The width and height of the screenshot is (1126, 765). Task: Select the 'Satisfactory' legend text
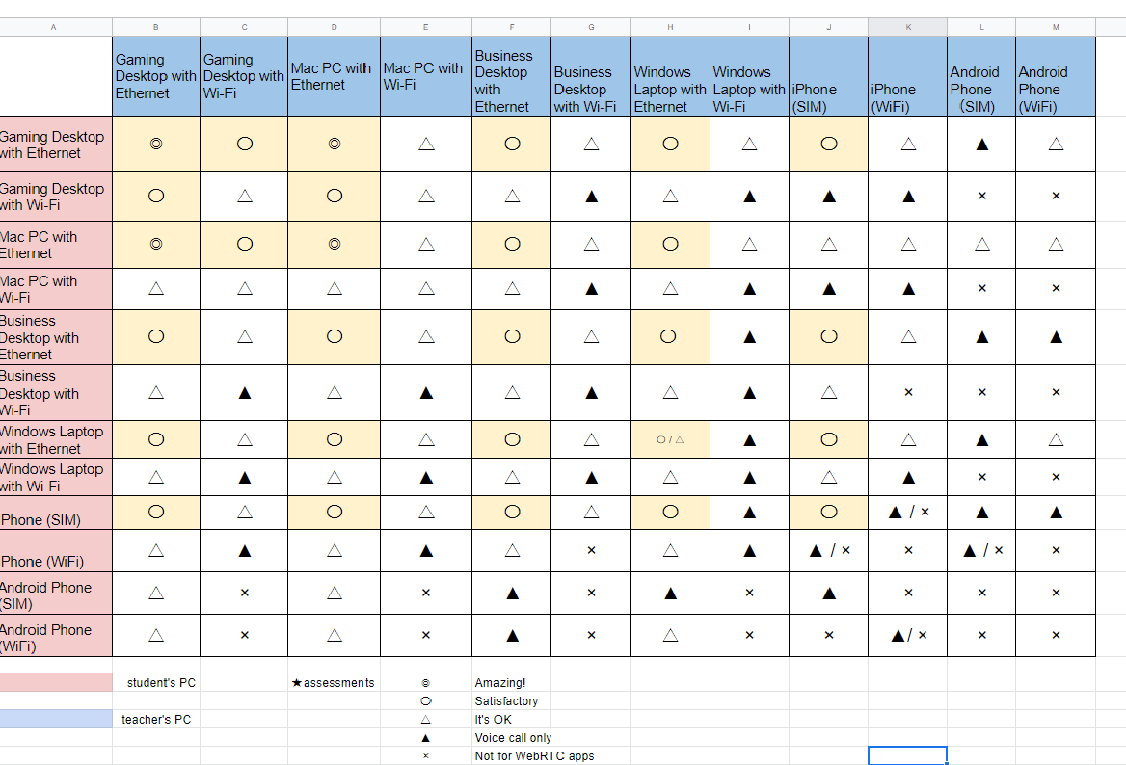click(506, 701)
